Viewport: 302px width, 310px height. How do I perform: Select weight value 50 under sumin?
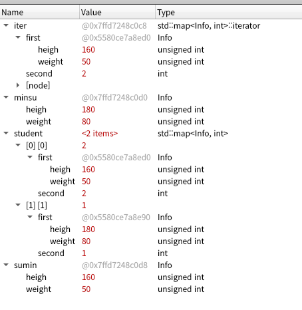[86, 289]
